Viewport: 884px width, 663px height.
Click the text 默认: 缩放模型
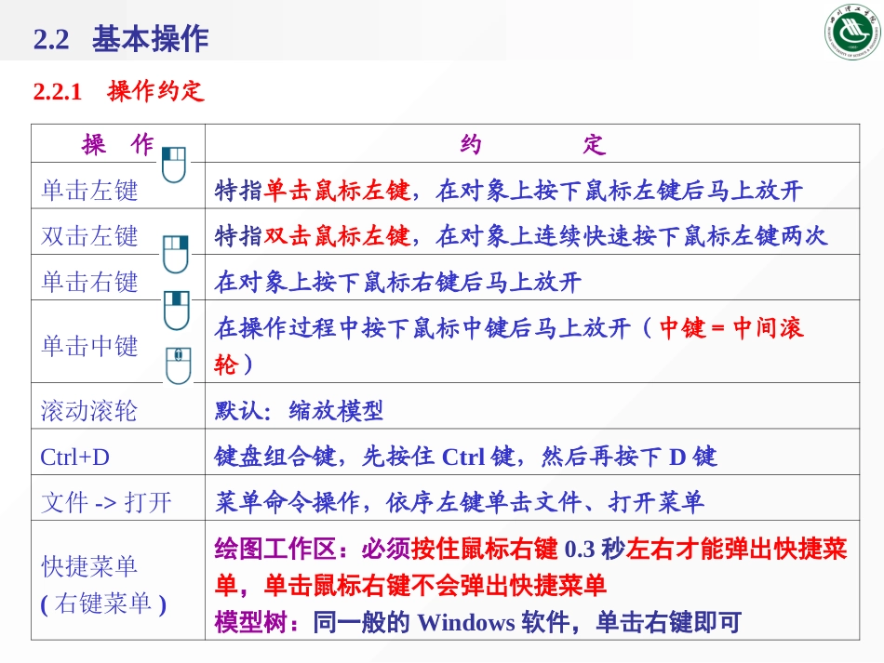click(299, 411)
